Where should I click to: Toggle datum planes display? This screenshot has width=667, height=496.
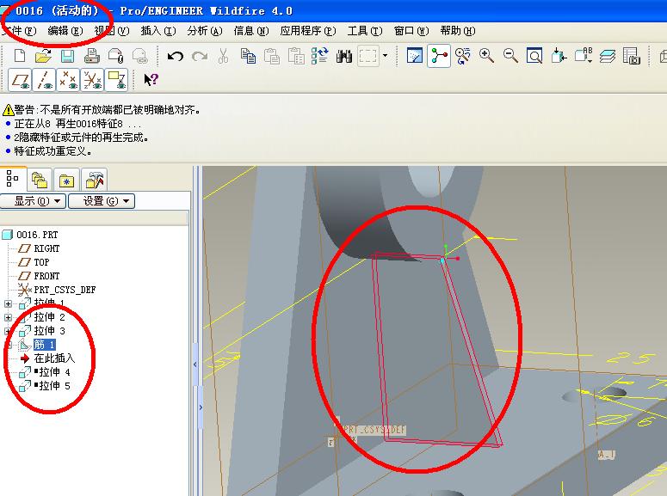pos(20,80)
